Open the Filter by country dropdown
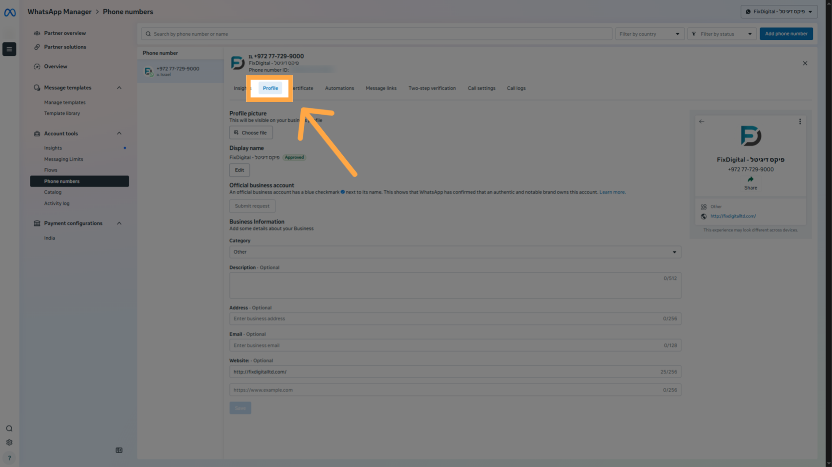832x467 pixels. [650, 34]
